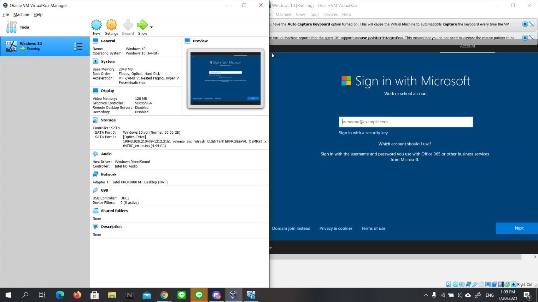Suppress the mouse pointer integration message permanently

tap(532, 38)
